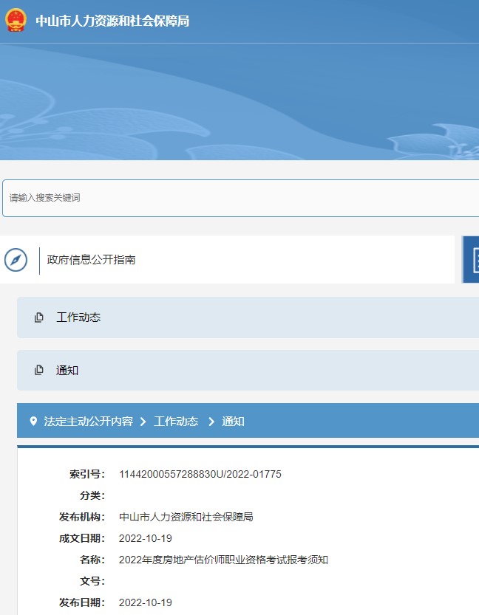This screenshot has height=615, width=479.
Task: Select 工作动态 in the breadcrumb bar
Action: [176, 422]
